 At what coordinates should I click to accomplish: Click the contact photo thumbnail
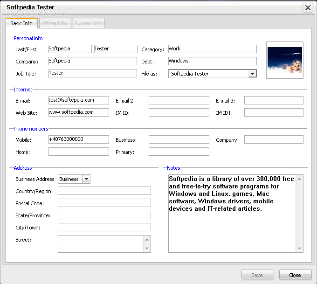[x=285, y=60]
